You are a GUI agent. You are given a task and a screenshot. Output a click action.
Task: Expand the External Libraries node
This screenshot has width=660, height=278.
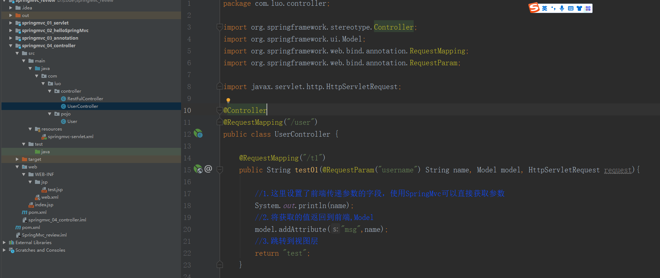(4, 243)
